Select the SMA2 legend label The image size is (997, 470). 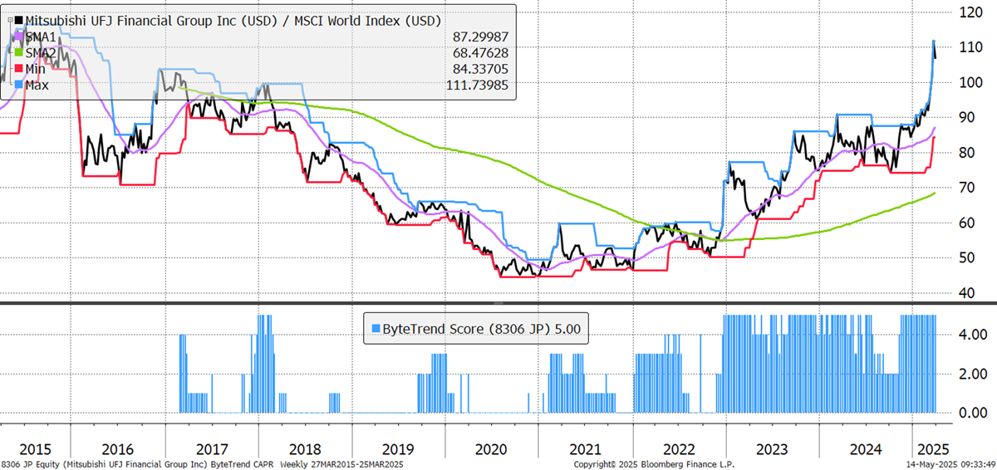click(41, 53)
